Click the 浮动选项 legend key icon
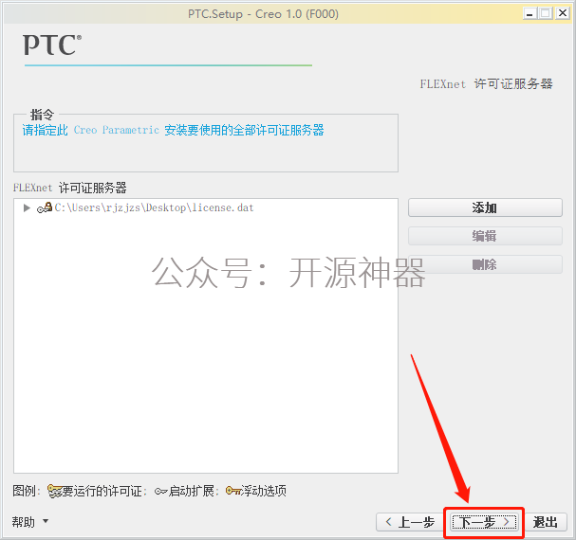Image resolution: width=576 pixels, height=540 pixels. point(232,491)
